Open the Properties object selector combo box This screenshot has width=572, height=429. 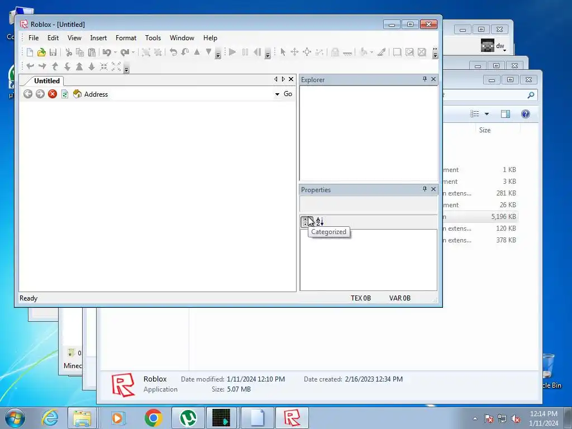tap(369, 204)
